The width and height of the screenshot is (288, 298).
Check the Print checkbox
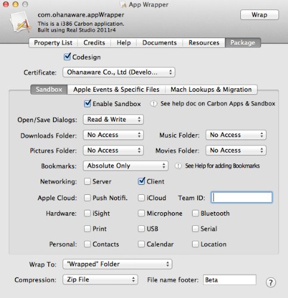87,229
